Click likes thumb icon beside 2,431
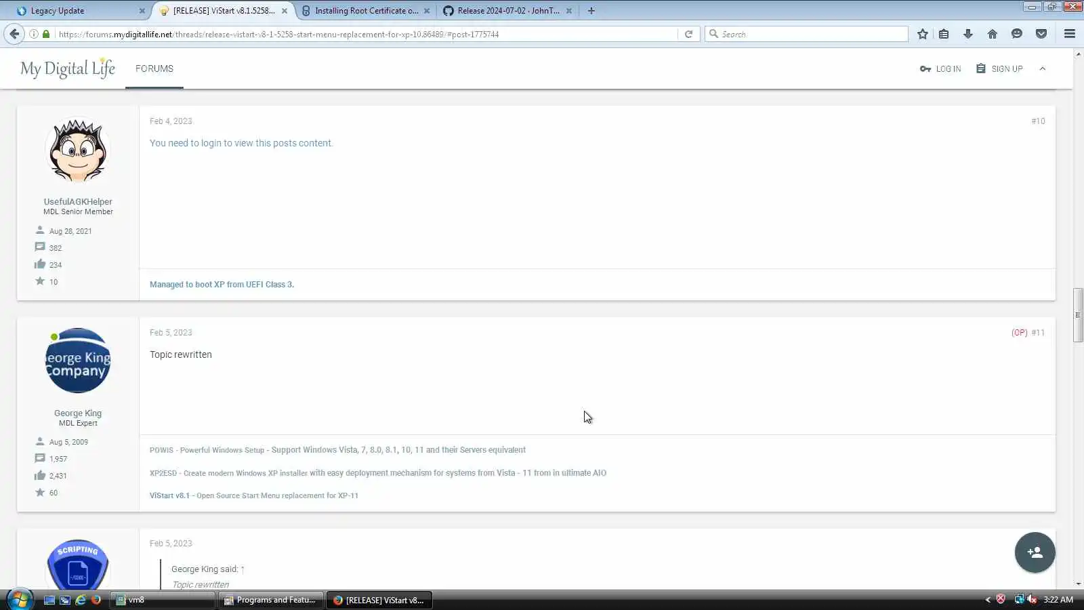The image size is (1084, 610). (40, 475)
